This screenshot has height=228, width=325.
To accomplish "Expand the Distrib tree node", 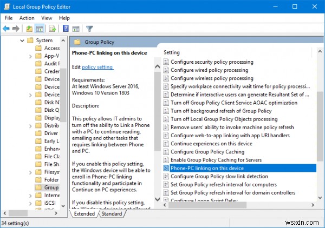I will [30, 126].
